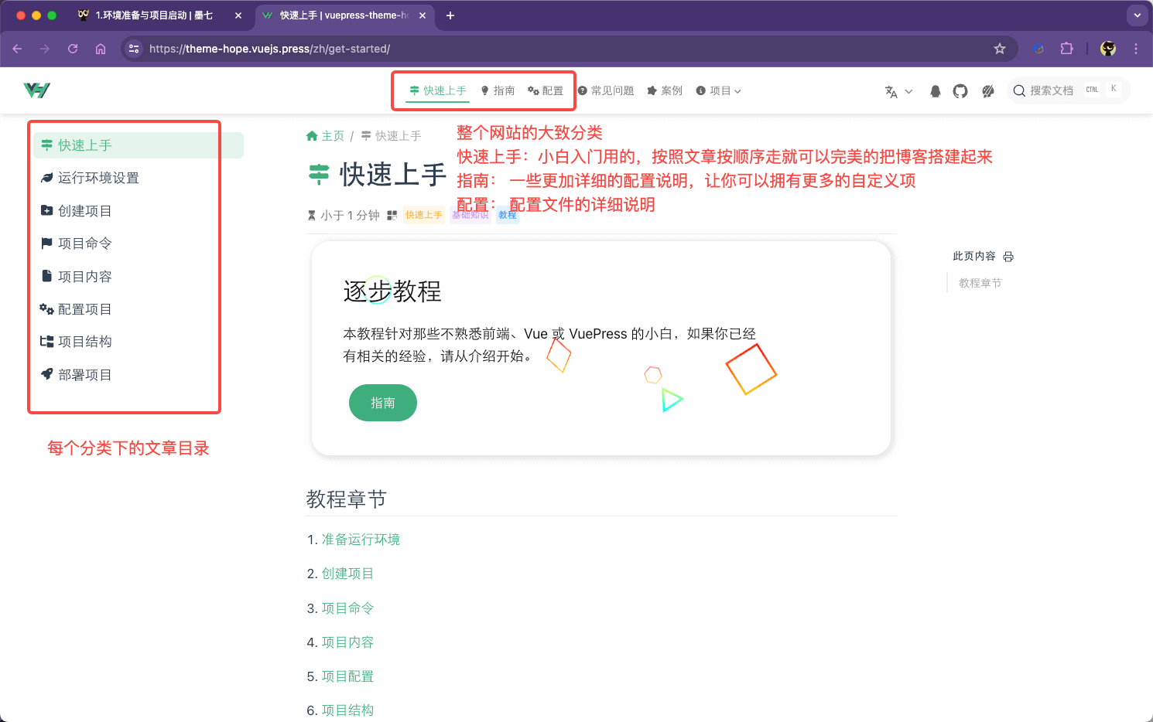
Task: Click the 搜索文档 search box
Action: tap(1068, 90)
